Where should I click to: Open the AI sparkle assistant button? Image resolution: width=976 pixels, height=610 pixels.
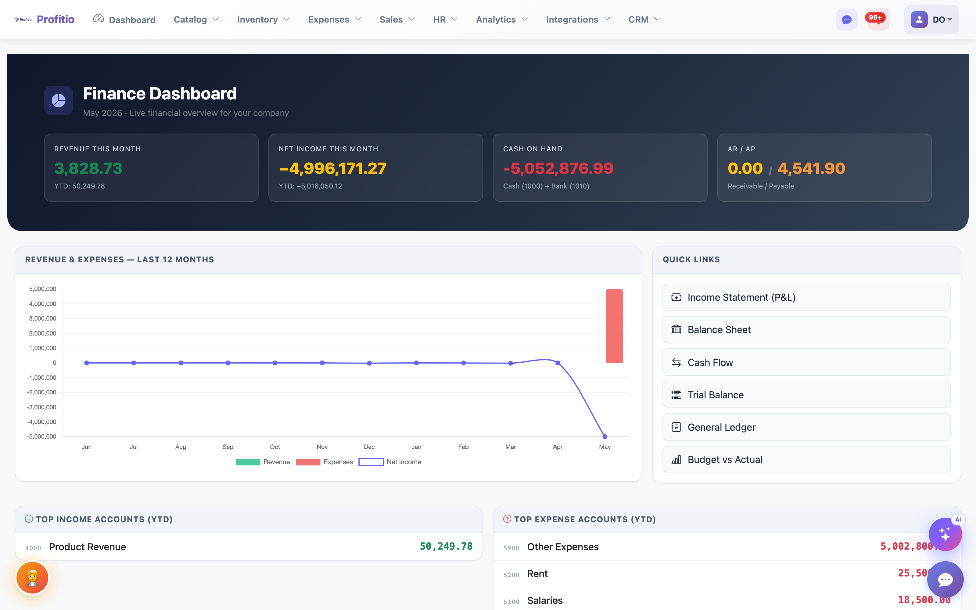pyautogui.click(x=945, y=534)
